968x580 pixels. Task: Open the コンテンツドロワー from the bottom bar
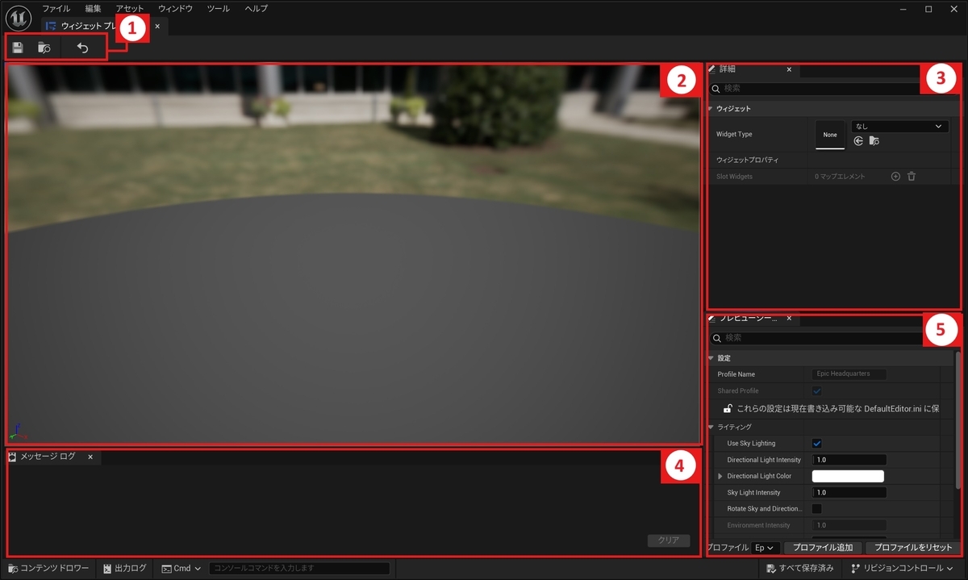click(48, 568)
